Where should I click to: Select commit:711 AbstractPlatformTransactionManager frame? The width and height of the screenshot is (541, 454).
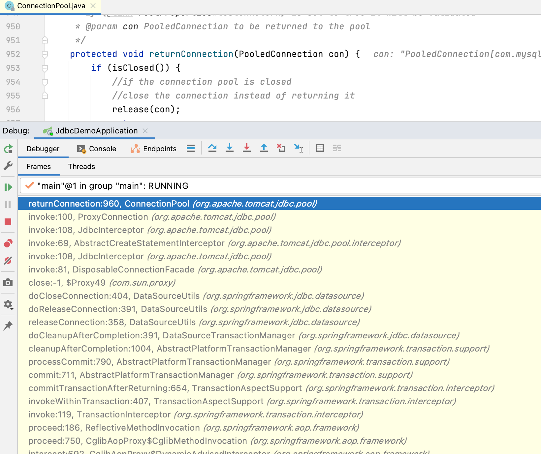click(x=279, y=375)
